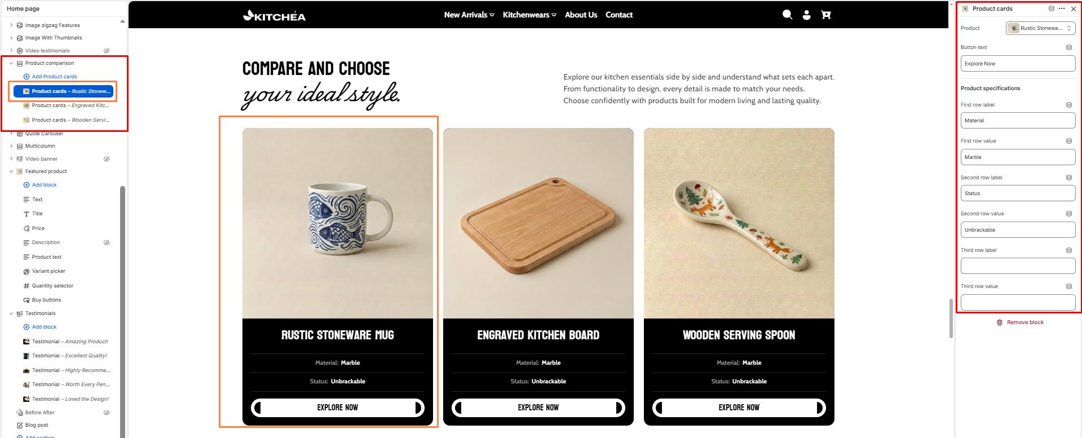Open the New Arrivals menu
Screen dimensions: 1082x438
(469, 15)
